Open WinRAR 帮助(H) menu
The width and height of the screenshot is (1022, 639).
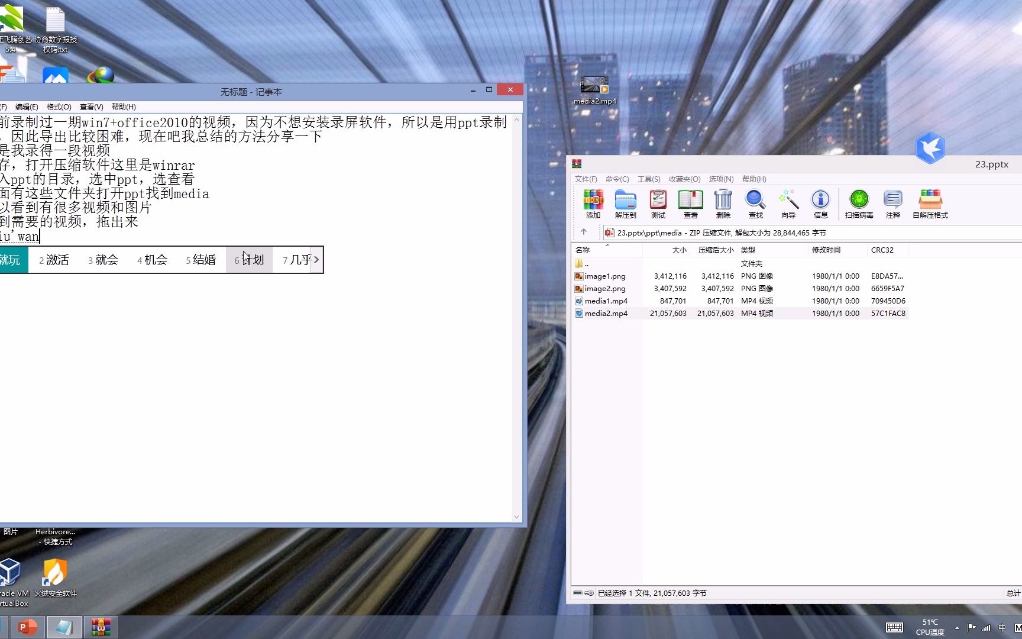754,179
